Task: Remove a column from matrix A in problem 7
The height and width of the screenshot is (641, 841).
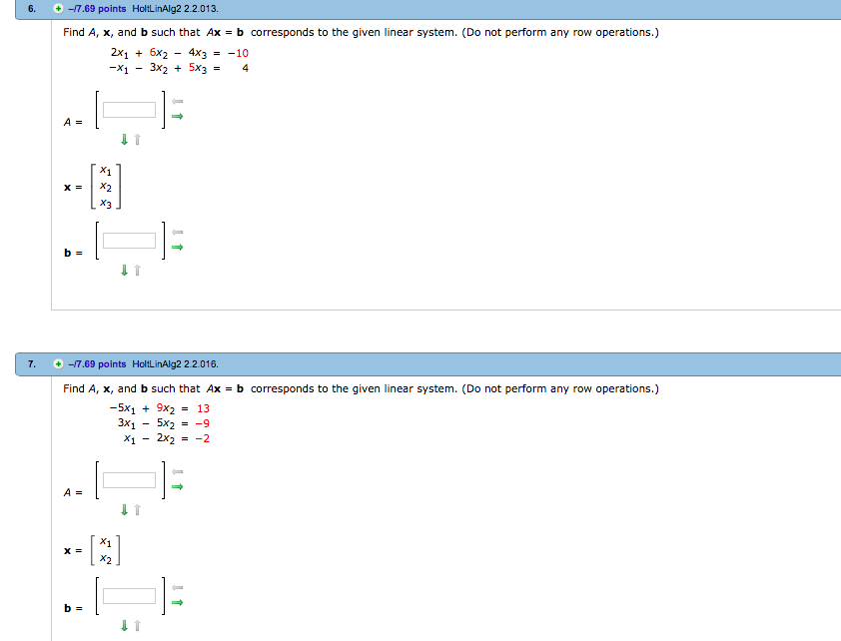Action: pyautogui.click(x=175, y=472)
